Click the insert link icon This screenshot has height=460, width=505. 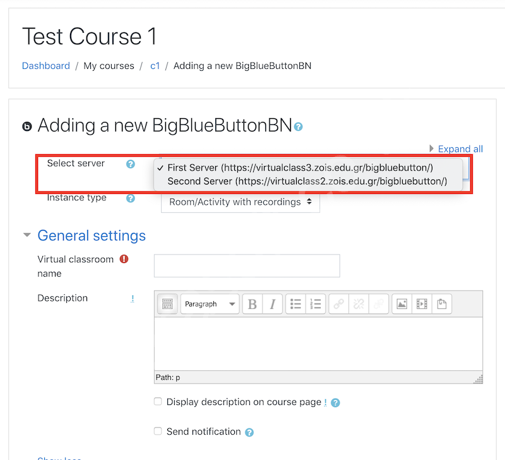339,304
